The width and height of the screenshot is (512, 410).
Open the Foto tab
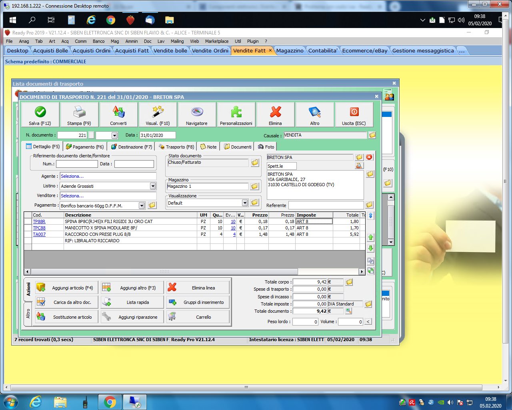266,147
